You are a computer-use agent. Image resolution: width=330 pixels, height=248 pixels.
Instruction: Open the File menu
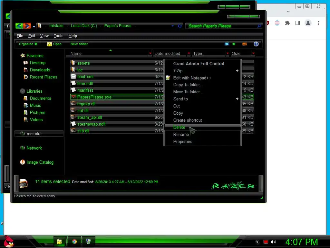pyautogui.click(x=20, y=36)
